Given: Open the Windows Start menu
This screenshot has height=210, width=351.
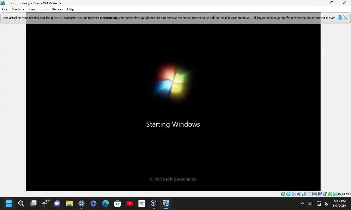Looking at the screenshot, I should [x=9, y=203].
